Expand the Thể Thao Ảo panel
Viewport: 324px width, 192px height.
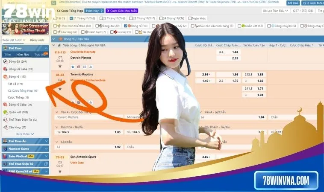(x=46, y=141)
